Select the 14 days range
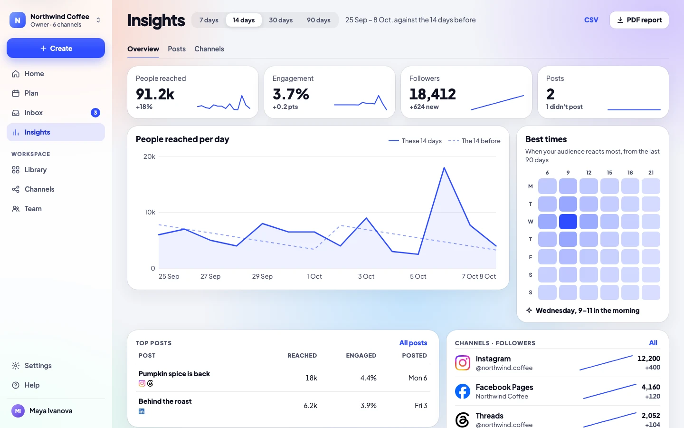Image resolution: width=684 pixels, height=428 pixels. coord(244,20)
